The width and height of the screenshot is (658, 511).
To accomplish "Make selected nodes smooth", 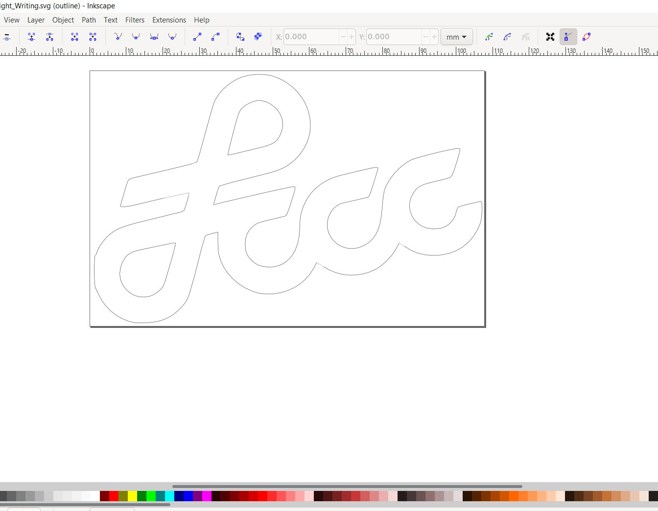I will pyautogui.click(x=136, y=37).
